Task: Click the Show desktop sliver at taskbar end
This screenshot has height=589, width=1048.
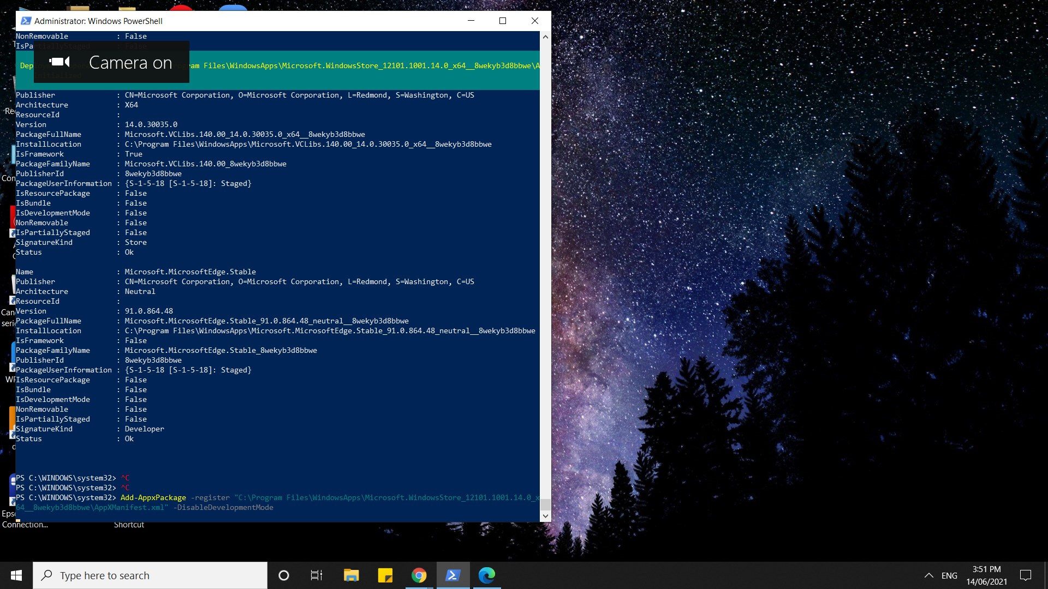Action: pyautogui.click(x=1046, y=575)
